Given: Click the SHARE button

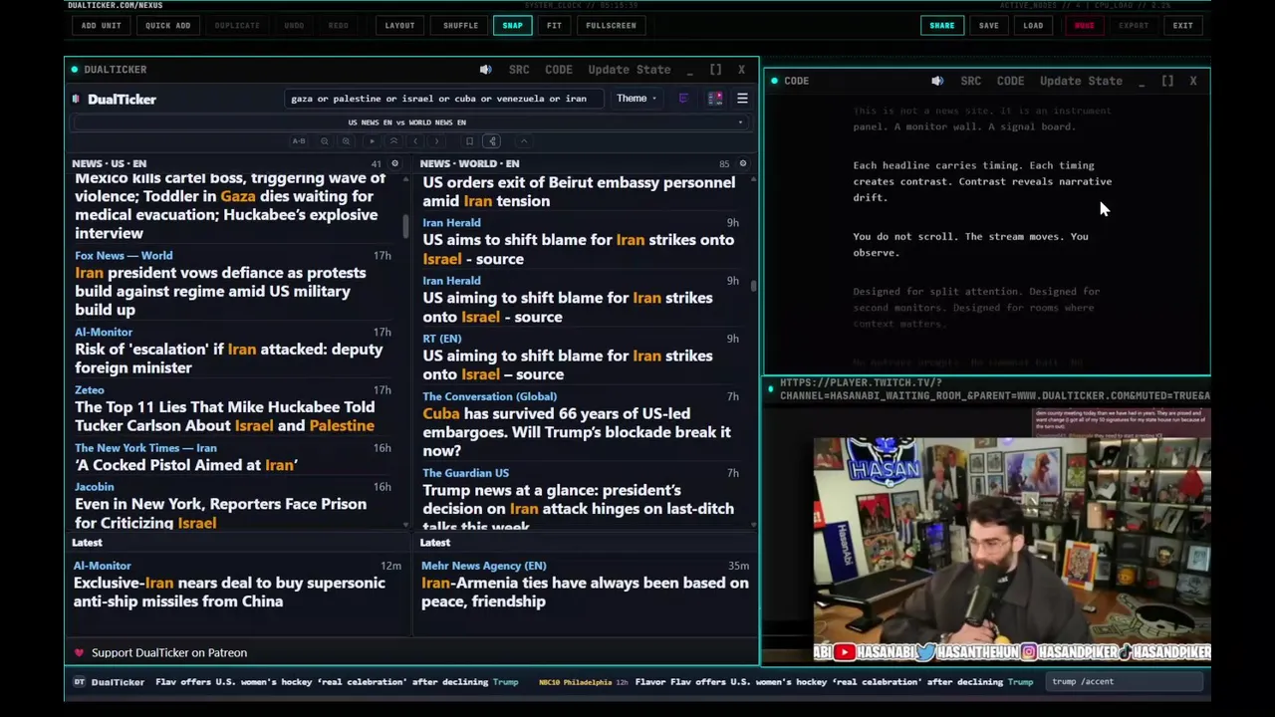Looking at the screenshot, I should pos(941,25).
